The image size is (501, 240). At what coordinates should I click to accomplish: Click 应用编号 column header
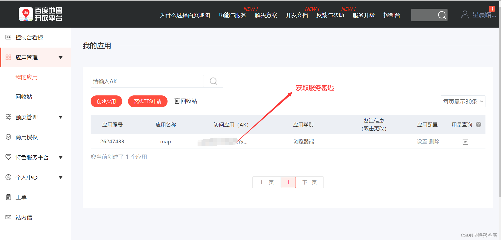[112, 125]
